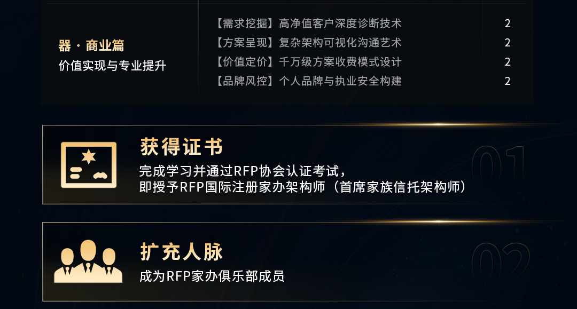
Task: Select the 器·商业篇 section title
Action: pos(91,46)
